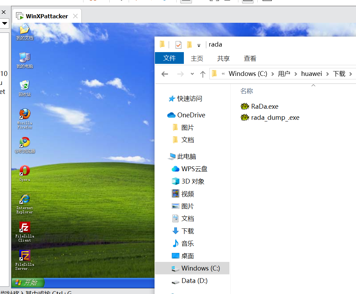Open the 文件 ribbon tab
Screen dimensions: 356x294
coord(169,58)
